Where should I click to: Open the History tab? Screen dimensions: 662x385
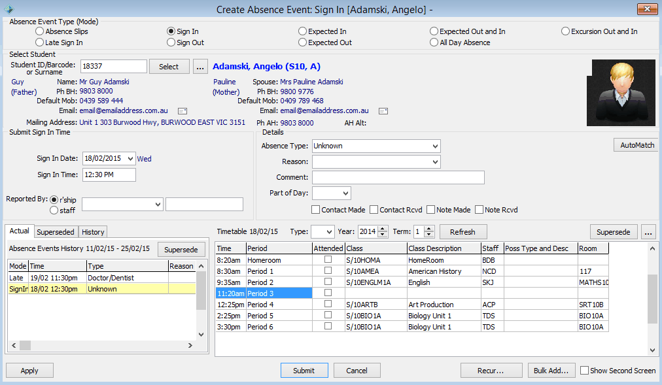93,232
